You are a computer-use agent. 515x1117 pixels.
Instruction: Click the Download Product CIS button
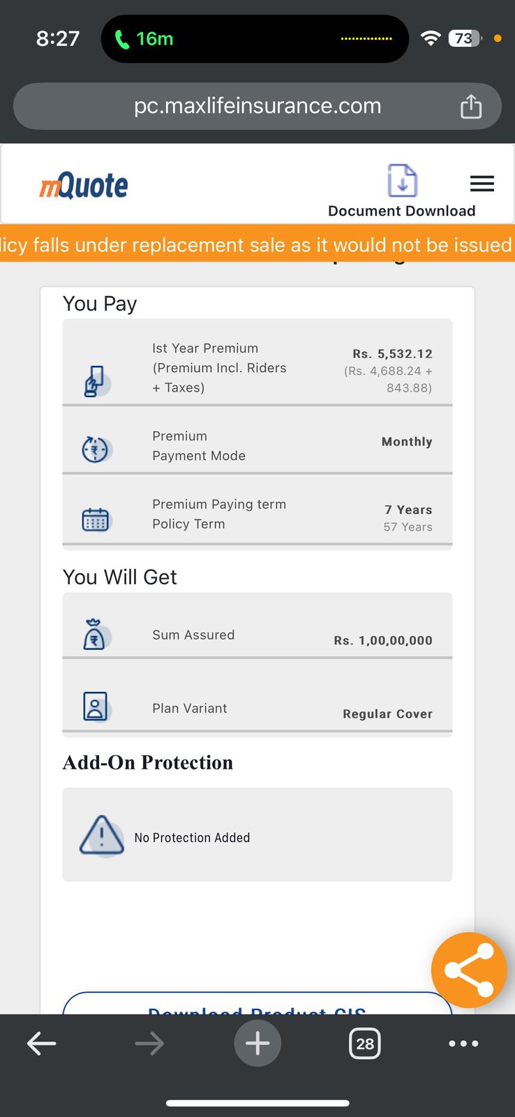point(257,1003)
